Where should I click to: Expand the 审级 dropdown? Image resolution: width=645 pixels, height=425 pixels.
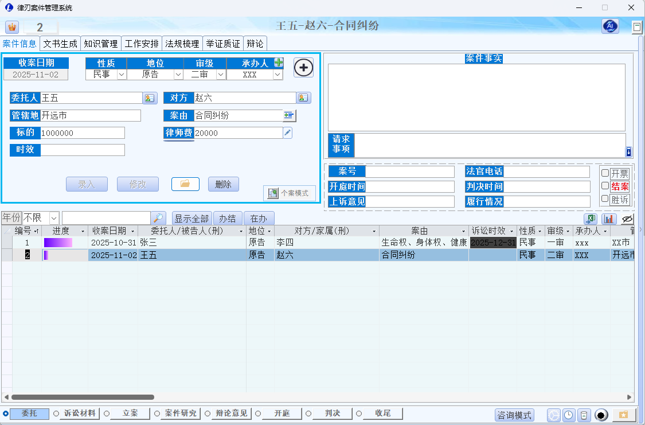tap(221, 75)
